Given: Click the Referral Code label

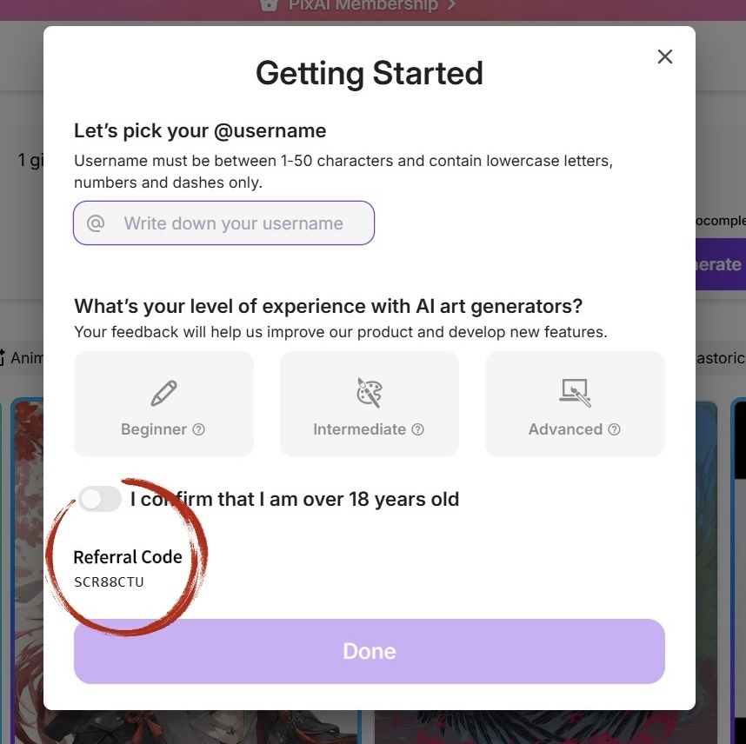Looking at the screenshot, I should pos(128,557).
